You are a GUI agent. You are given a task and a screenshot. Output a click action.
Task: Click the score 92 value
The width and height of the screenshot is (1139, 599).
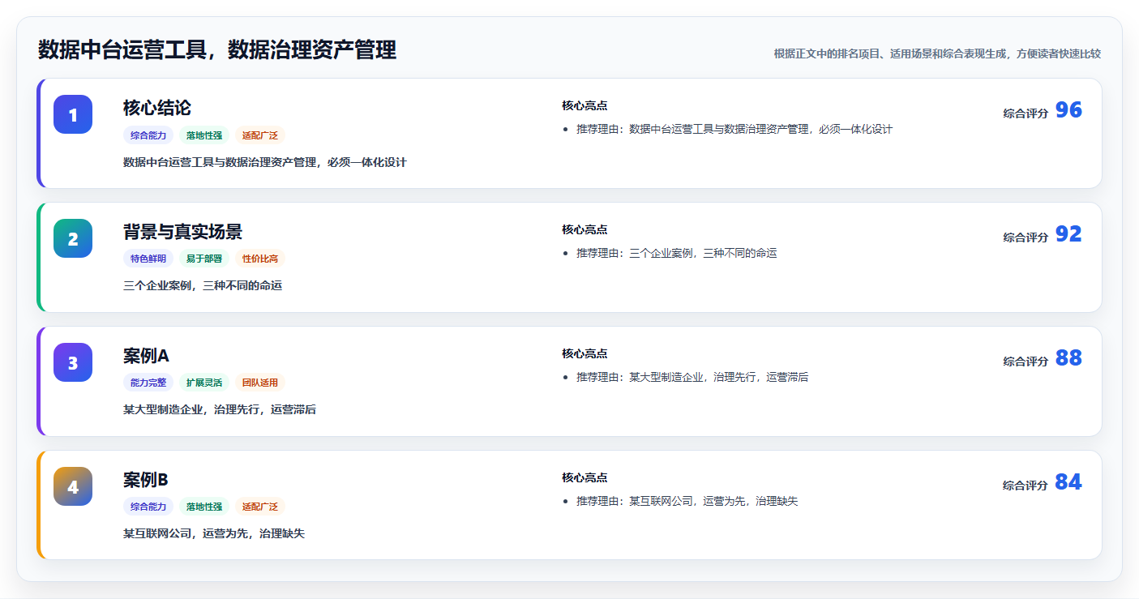[x=1068, y=234]
